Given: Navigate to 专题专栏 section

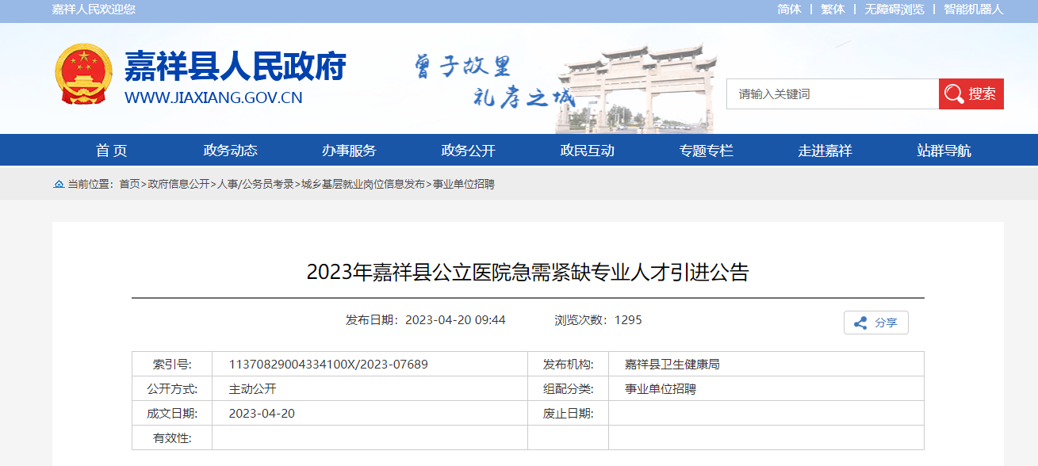Looking at the screenshot, I should 706,151.
